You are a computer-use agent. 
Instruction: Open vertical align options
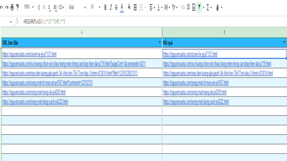(160, 7)
